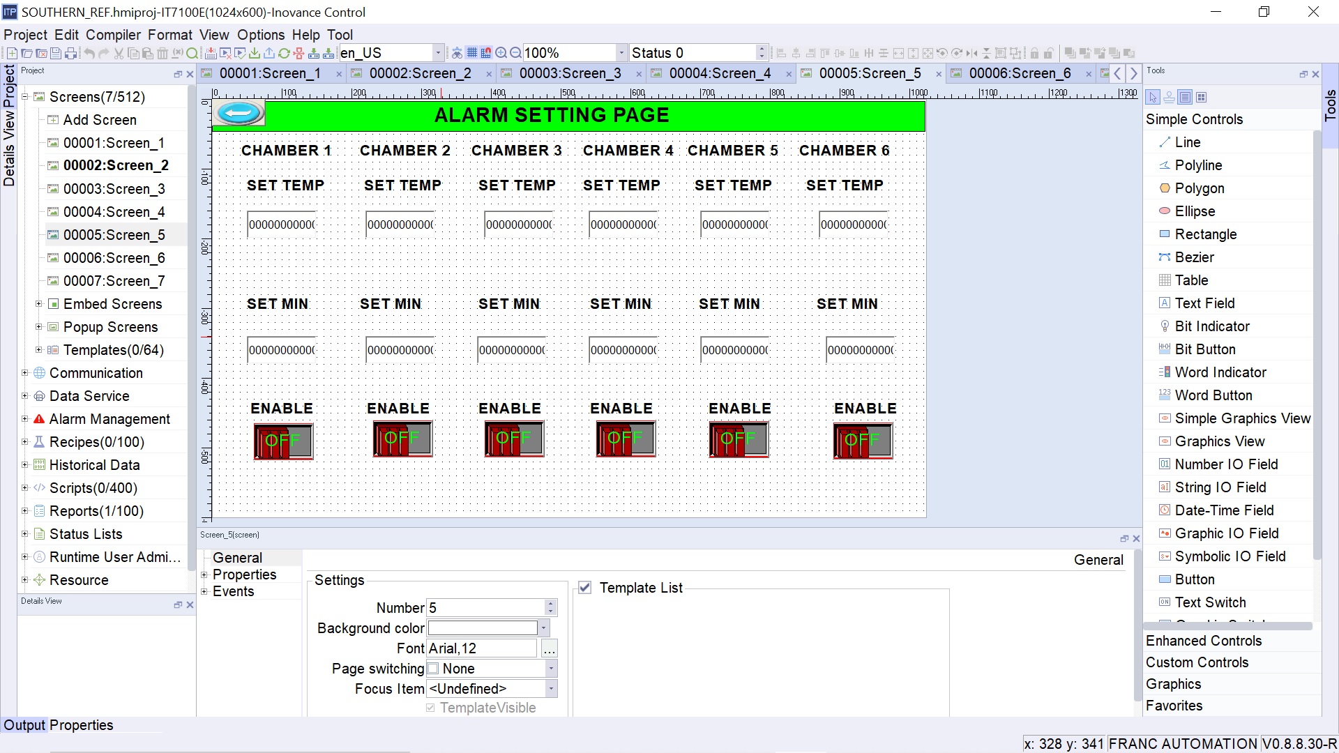Check the Template List checkbox
This screenshot has height=753, width=1339.
(585, 588)
